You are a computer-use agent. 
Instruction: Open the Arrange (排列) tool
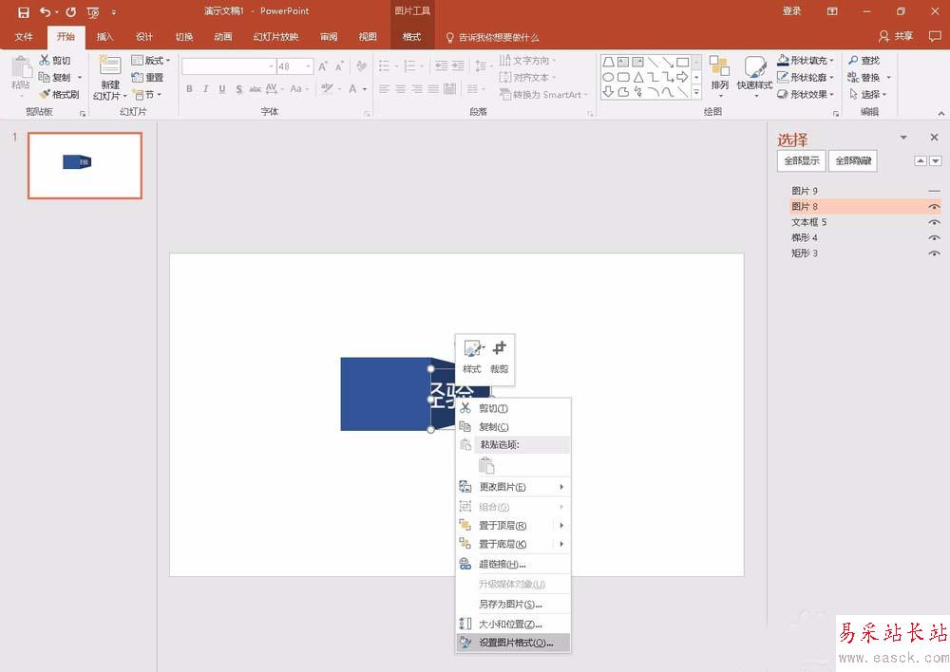pos(720,77)
